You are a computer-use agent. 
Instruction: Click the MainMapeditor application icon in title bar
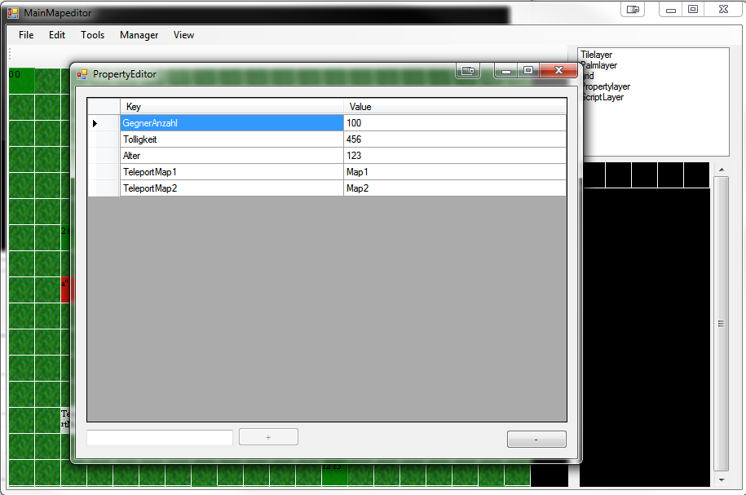tap(13, 13)
